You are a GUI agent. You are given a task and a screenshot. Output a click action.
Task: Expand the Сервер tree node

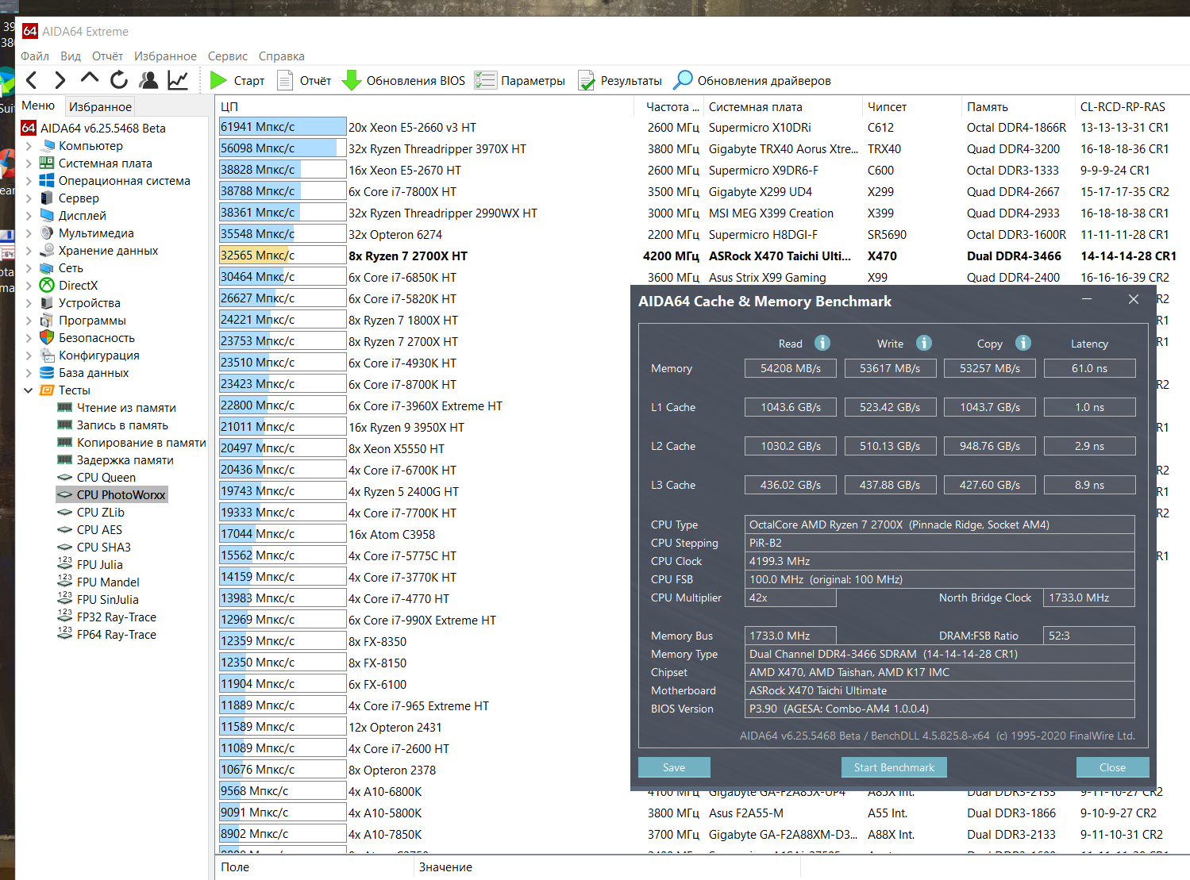click(x=29, y=198)
